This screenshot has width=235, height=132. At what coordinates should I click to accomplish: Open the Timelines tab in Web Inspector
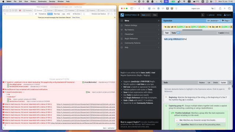[70, 11]
